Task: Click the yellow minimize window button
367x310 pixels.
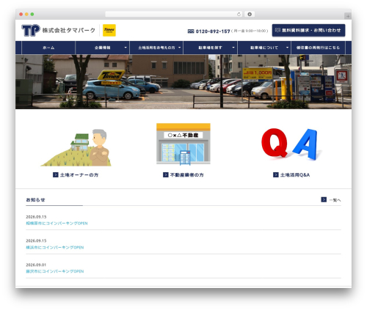Action: point(26,14)
